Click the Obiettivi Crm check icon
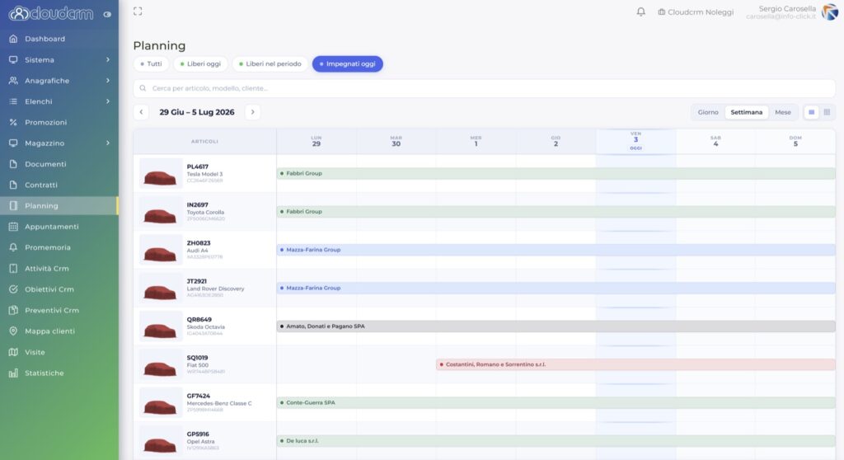844x460 pixels. [x=13, y=289]
